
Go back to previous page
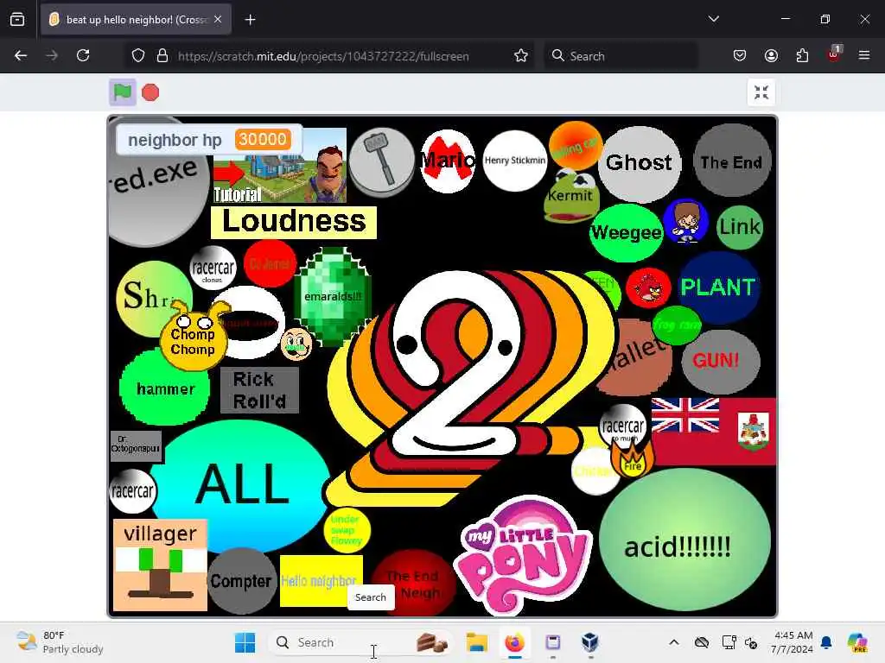point(21,55)
